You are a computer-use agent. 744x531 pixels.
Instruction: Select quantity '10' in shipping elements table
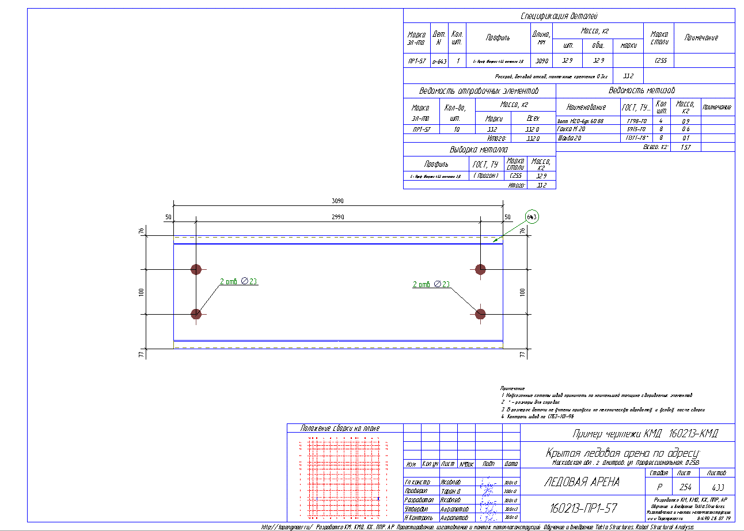tap(457, 130)
